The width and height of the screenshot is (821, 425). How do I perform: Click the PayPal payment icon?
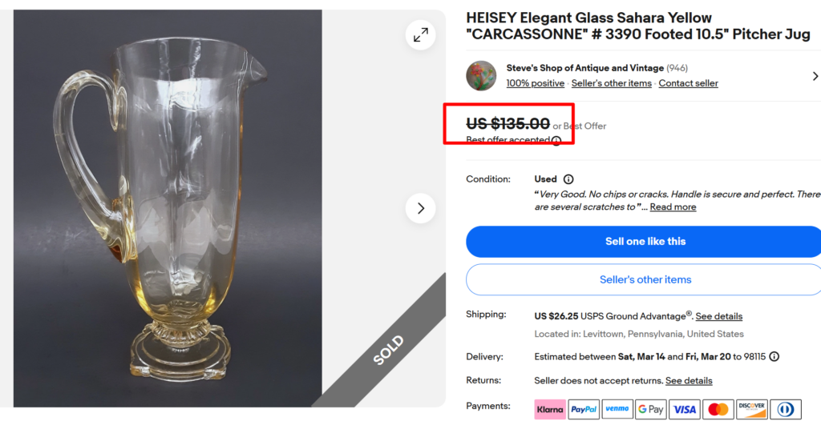(x=584, y=409)
